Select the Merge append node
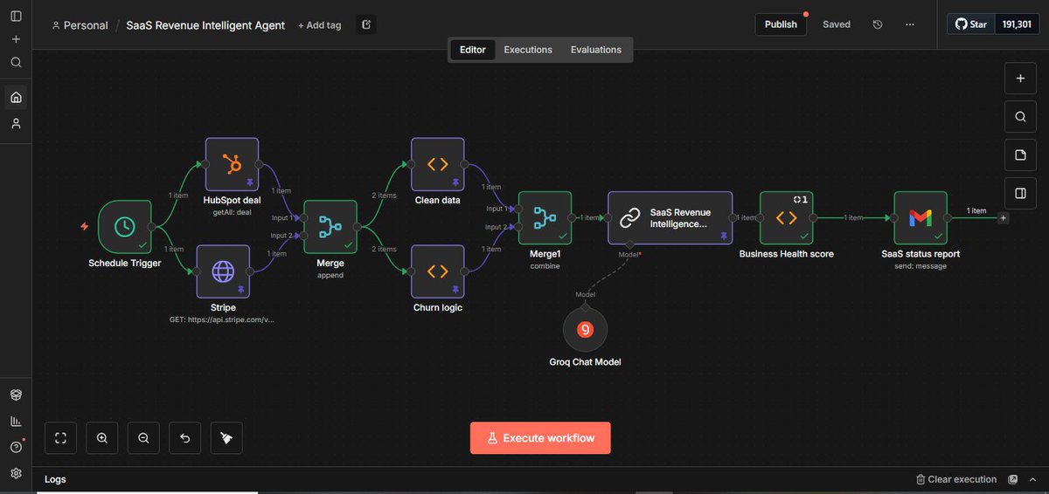 tap(330, 226)
